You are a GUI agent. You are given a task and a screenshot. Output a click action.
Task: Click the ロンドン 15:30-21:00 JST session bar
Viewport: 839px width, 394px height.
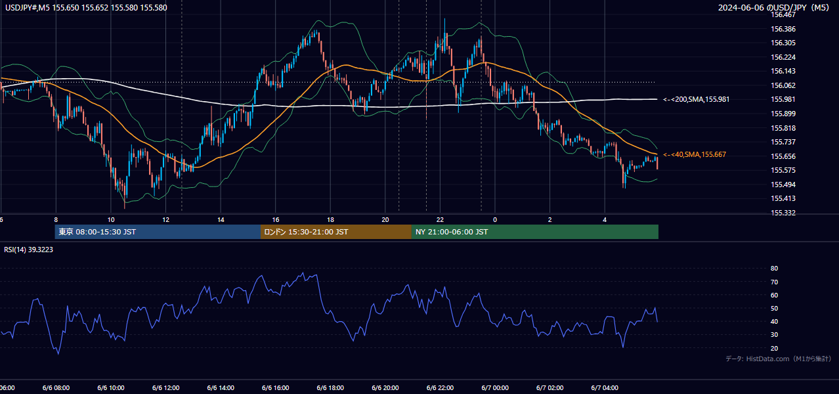coord(336,232)
